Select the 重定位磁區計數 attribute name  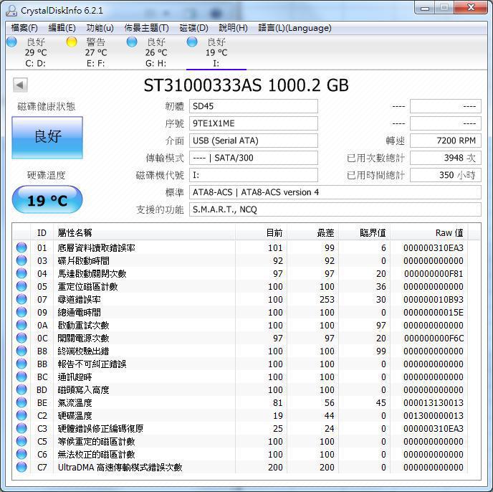87,286
